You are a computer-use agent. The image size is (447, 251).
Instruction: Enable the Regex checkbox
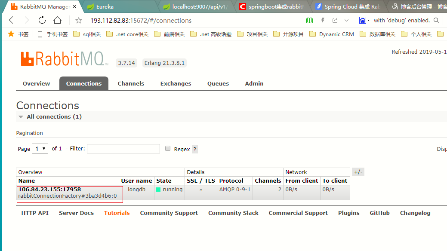click(x=168, y=148)
